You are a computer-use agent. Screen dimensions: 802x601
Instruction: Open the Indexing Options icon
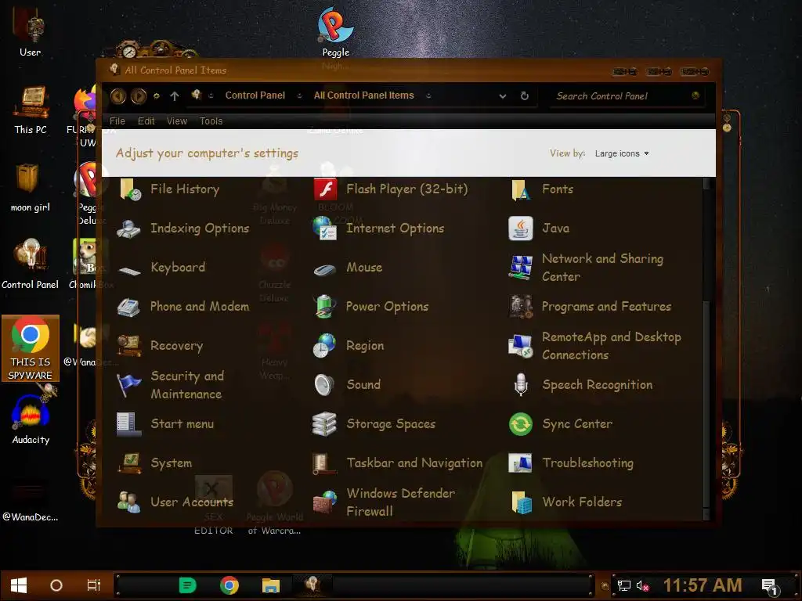click(129, 229)
